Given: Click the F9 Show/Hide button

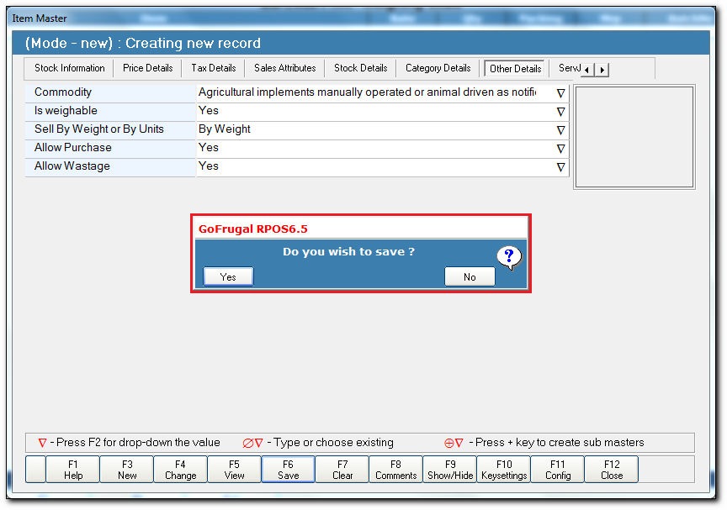Looking at the screenshot, I should 449,470.
